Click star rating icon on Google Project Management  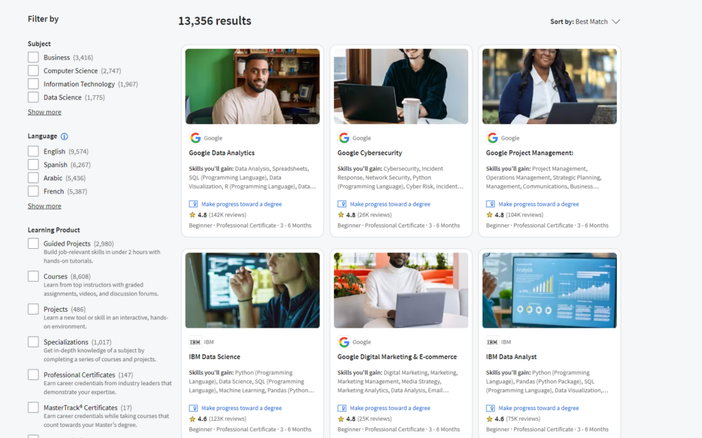tap(489, 215)
